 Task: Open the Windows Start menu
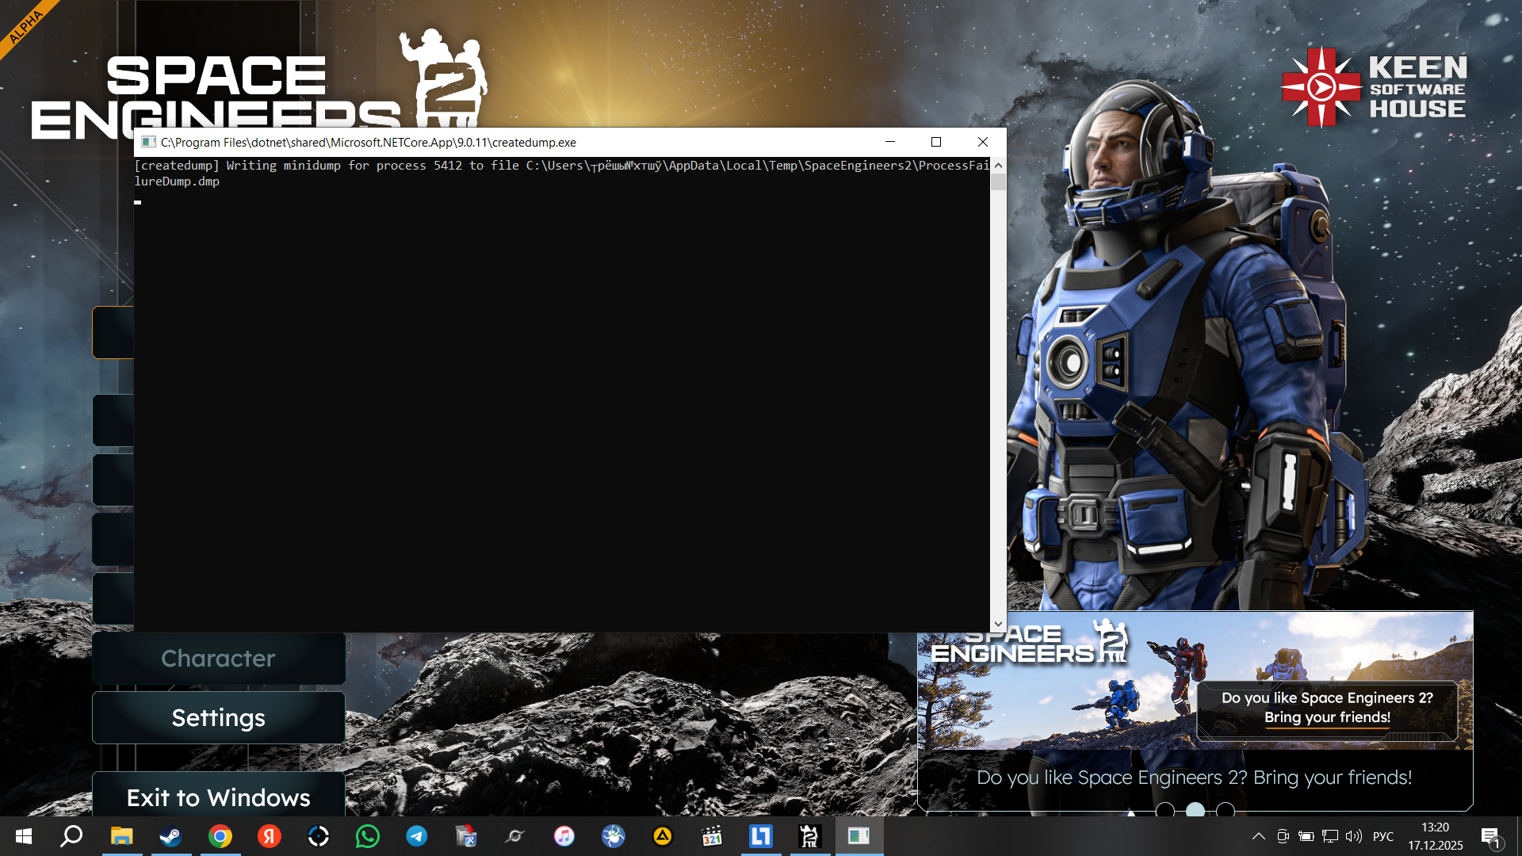(24, 836)
